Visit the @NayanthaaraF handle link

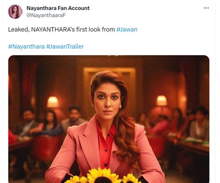point(46,15)
